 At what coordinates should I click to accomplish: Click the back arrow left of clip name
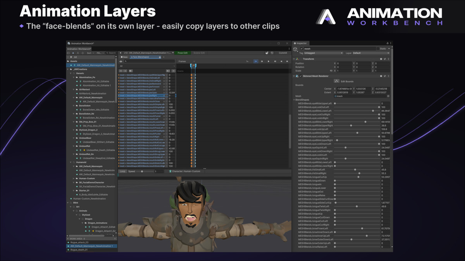pyautogui.click(x=120, y=53)
